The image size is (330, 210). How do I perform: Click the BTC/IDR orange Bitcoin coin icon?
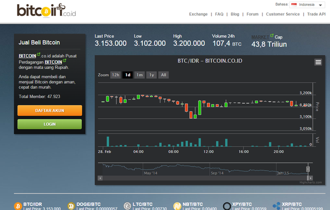[18, 206]
